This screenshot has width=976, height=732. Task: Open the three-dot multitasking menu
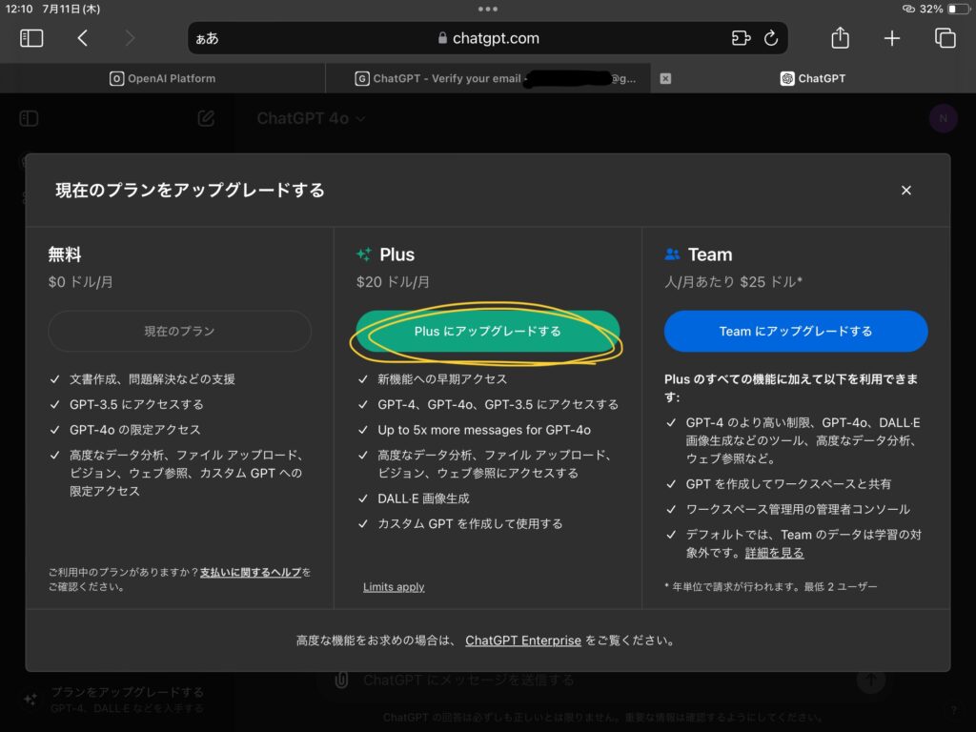[x=488, y=9]
